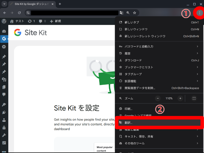
Task: Bookmark this page with the star icon
Action: point(135,13)
